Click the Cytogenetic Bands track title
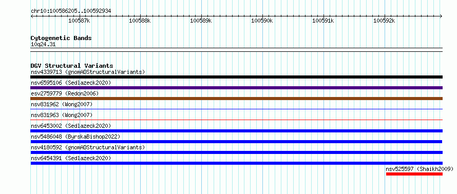457x194 pixels. click(x=61, y=38)
